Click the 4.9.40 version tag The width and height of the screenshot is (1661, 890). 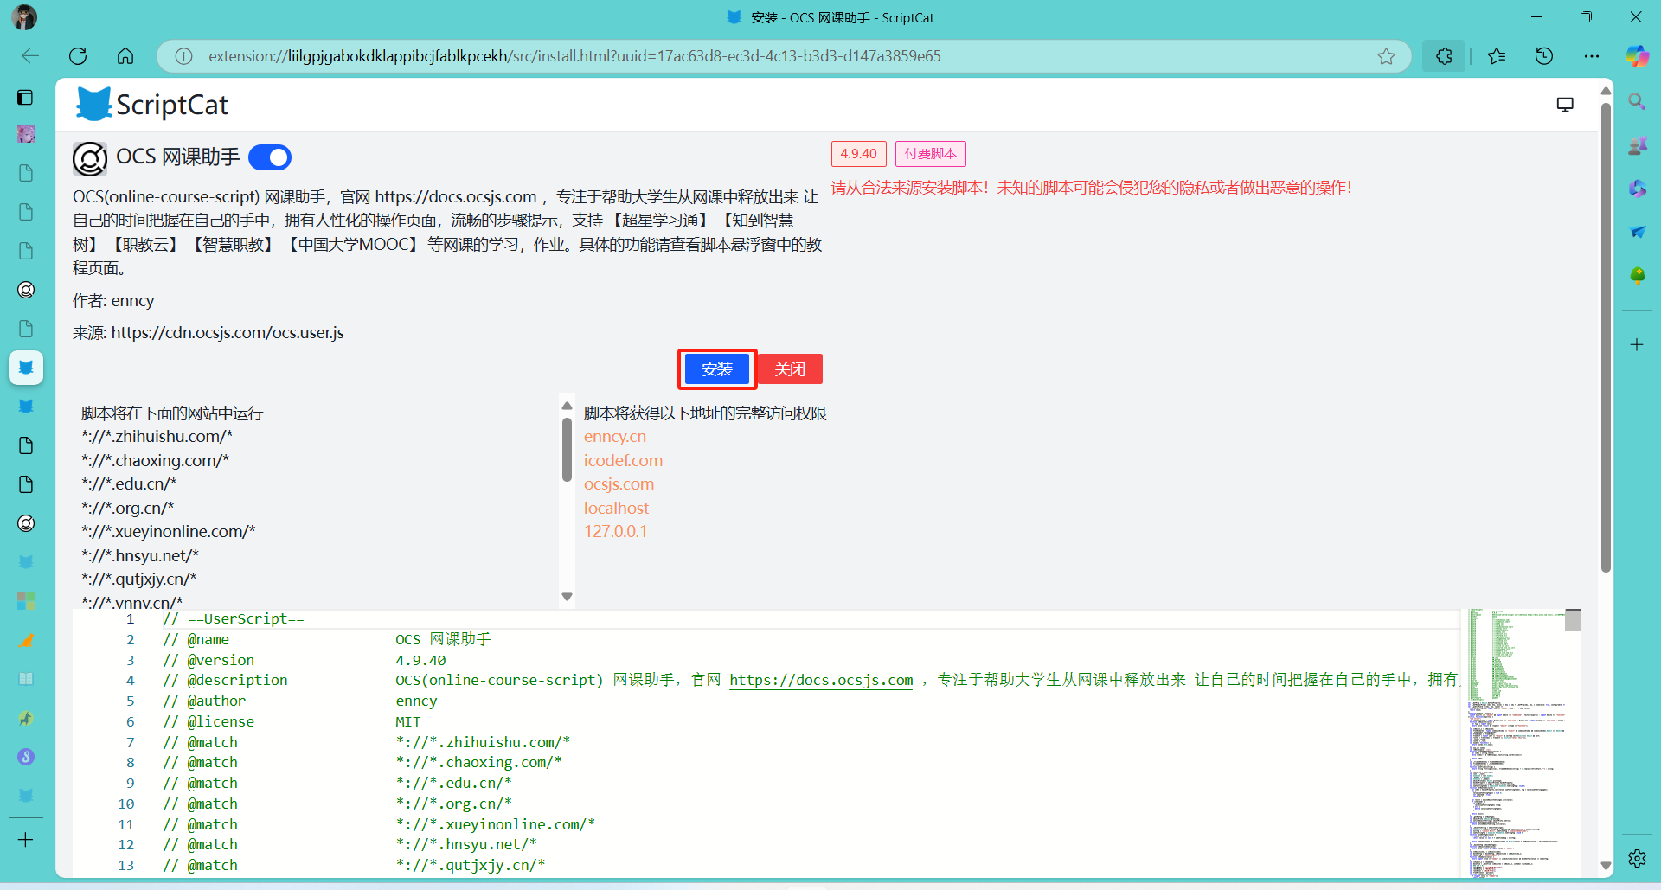[858, 154]
